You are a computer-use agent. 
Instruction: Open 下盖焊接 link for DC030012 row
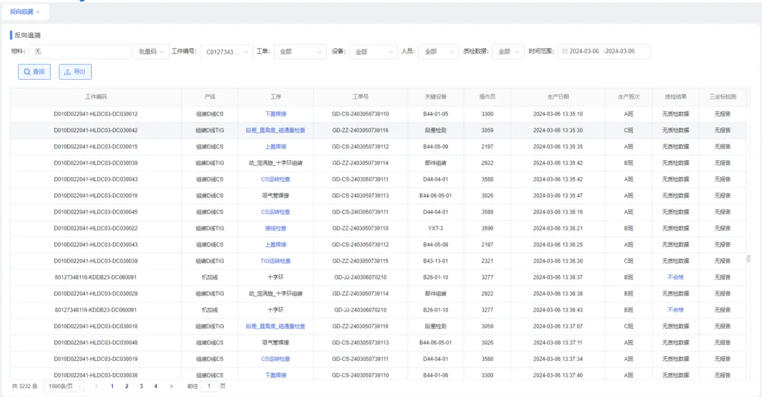tap(276, 114)
